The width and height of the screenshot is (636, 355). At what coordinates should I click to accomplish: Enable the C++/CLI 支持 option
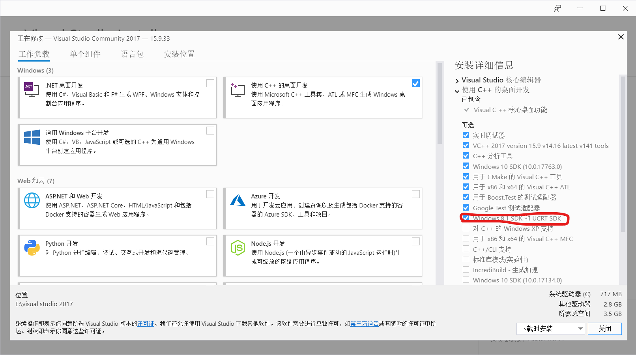point(466,249)
